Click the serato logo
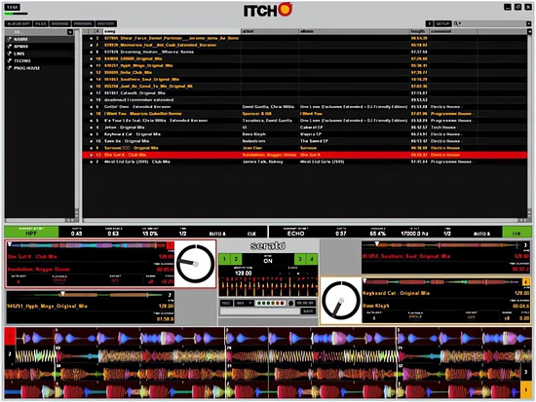Viewport: 536px width, 402px height. 268,246
